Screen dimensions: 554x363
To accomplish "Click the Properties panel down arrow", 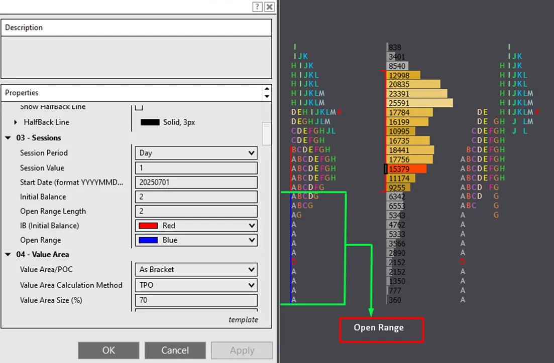I will (267, 96).
